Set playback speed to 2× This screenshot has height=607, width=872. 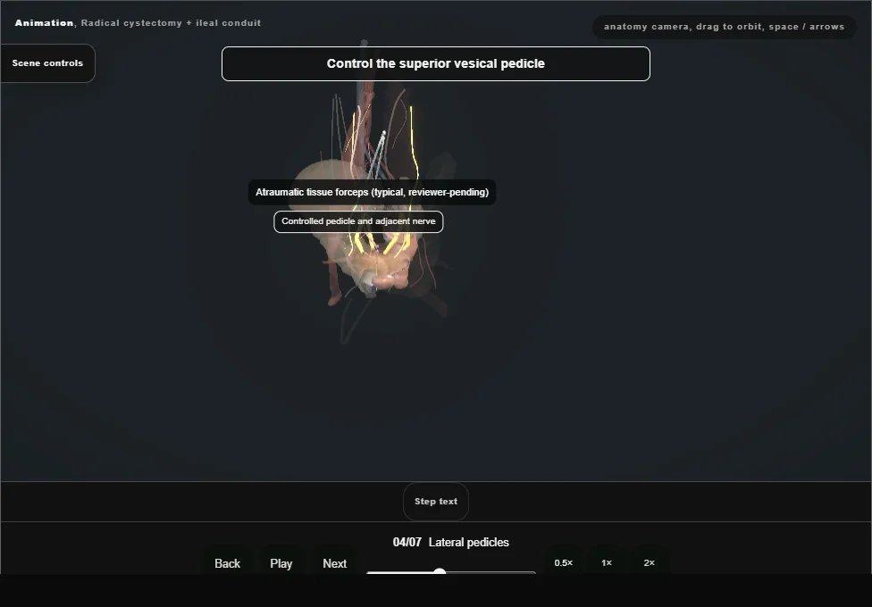[649, 562]
